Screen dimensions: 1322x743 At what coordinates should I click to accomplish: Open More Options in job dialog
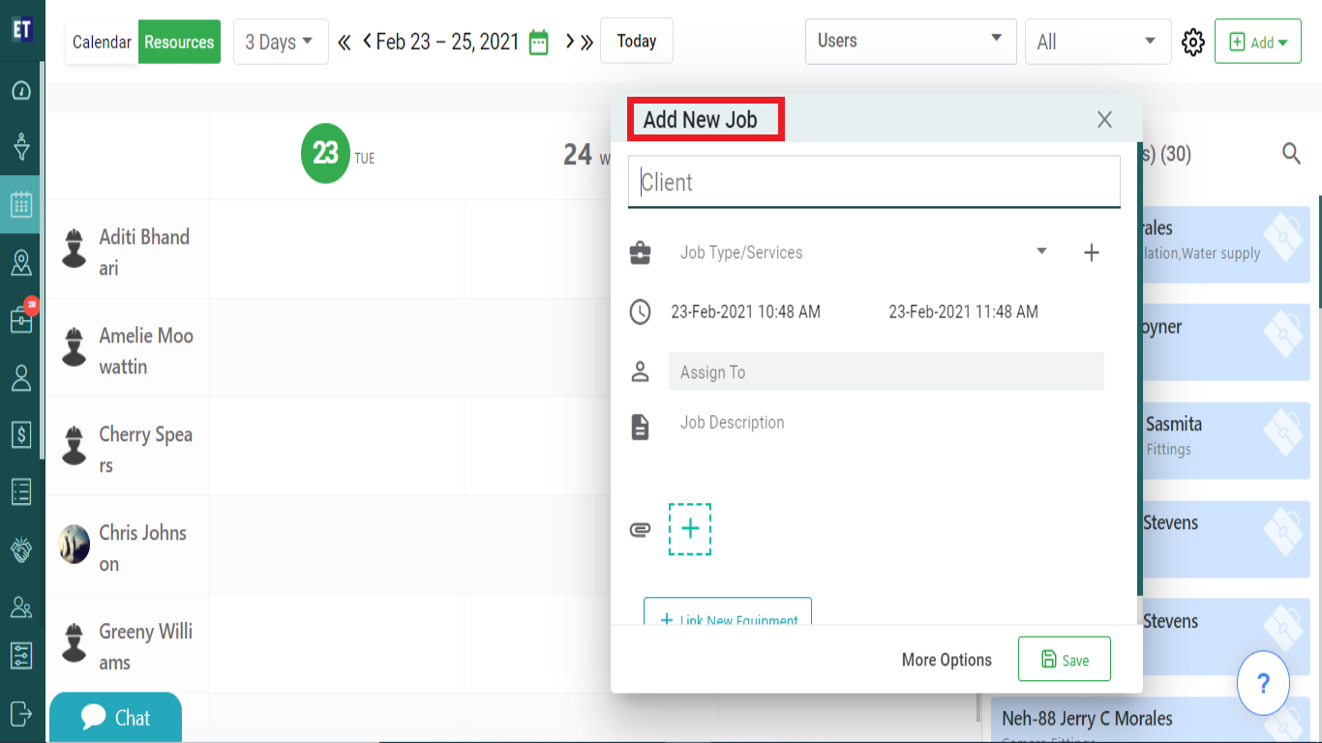click(946, 660)
